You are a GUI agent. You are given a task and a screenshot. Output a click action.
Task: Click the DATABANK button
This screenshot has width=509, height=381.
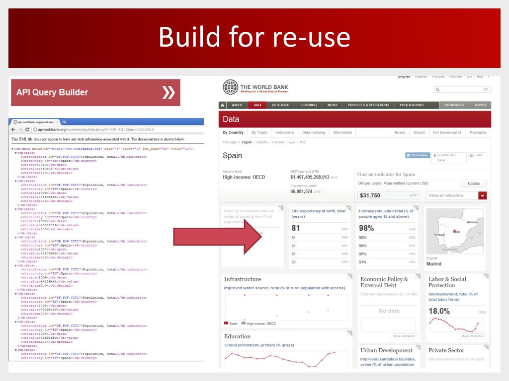[418, 155]
